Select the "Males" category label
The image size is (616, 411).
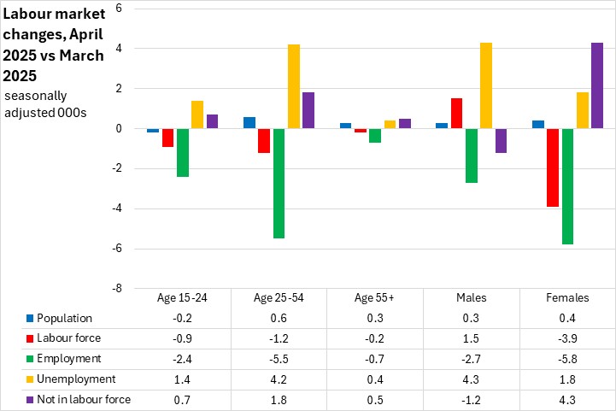pos(471,298)
